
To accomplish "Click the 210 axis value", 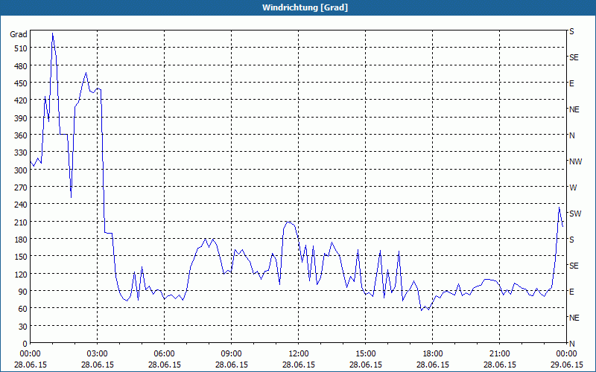I will pos(21,222).
